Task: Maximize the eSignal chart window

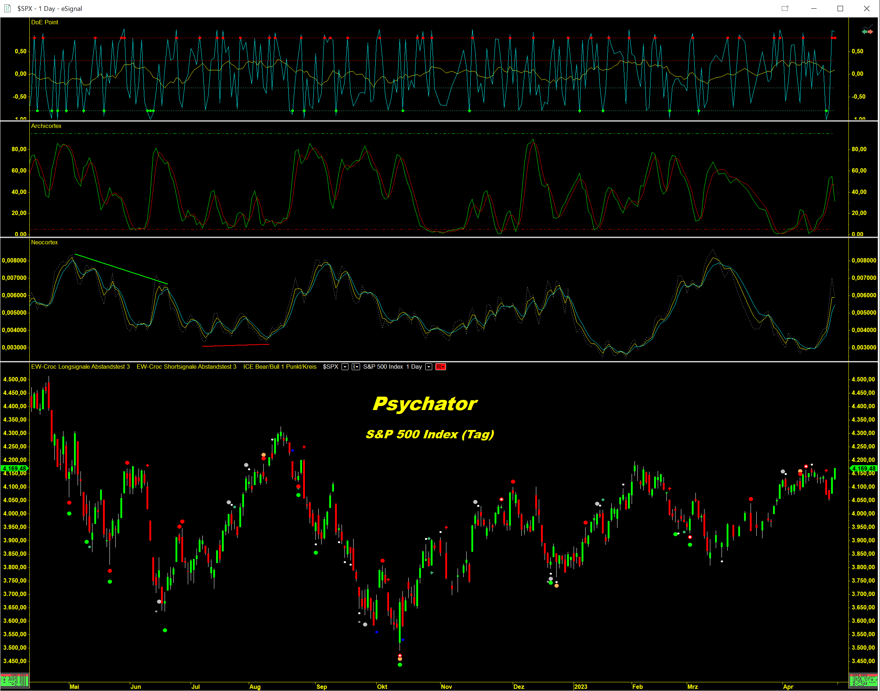Action: [840, 8]
